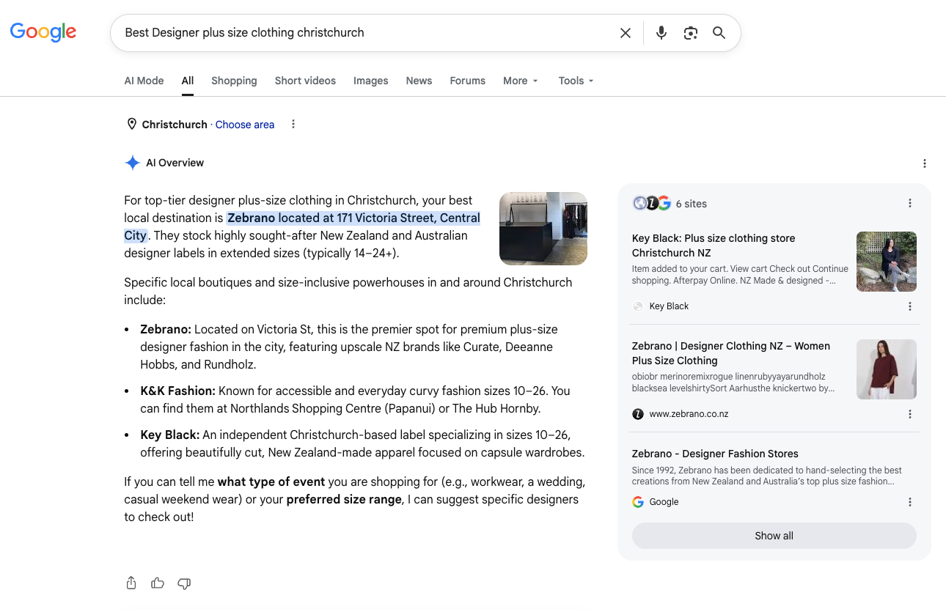This screenshot has width=946, height=609.
Task: Share the AI Overview response
Action: [x=131, y=583]
